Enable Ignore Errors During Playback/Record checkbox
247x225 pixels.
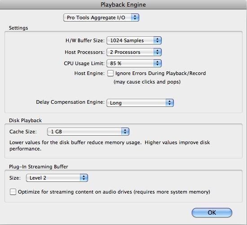[x=110, y=73]
